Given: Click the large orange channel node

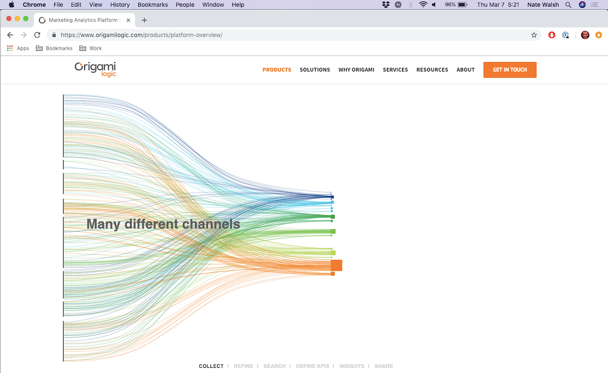Looking at the screenshot, I should 337,265.
